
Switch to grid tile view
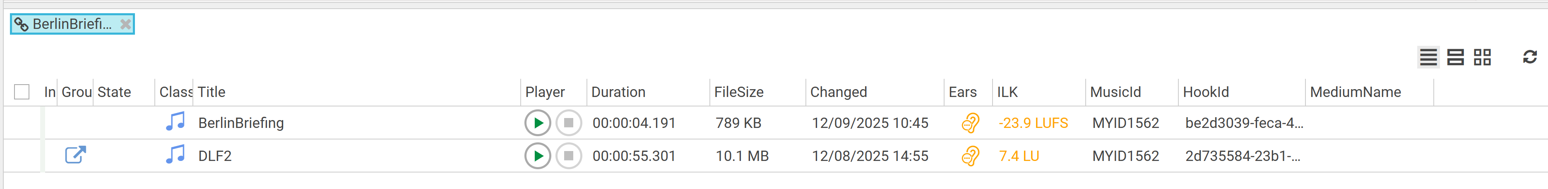coord(1482,58)
